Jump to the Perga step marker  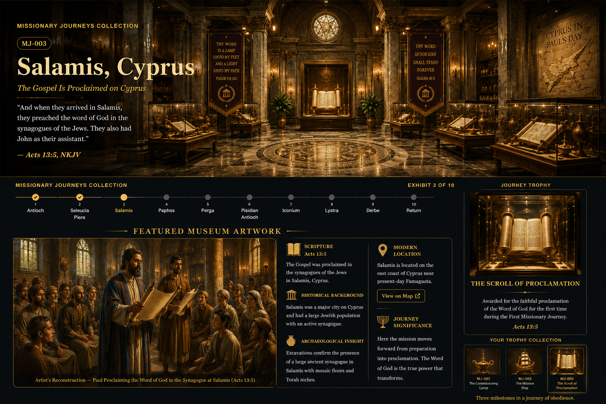pyautogui.click(x=208, y=197)
